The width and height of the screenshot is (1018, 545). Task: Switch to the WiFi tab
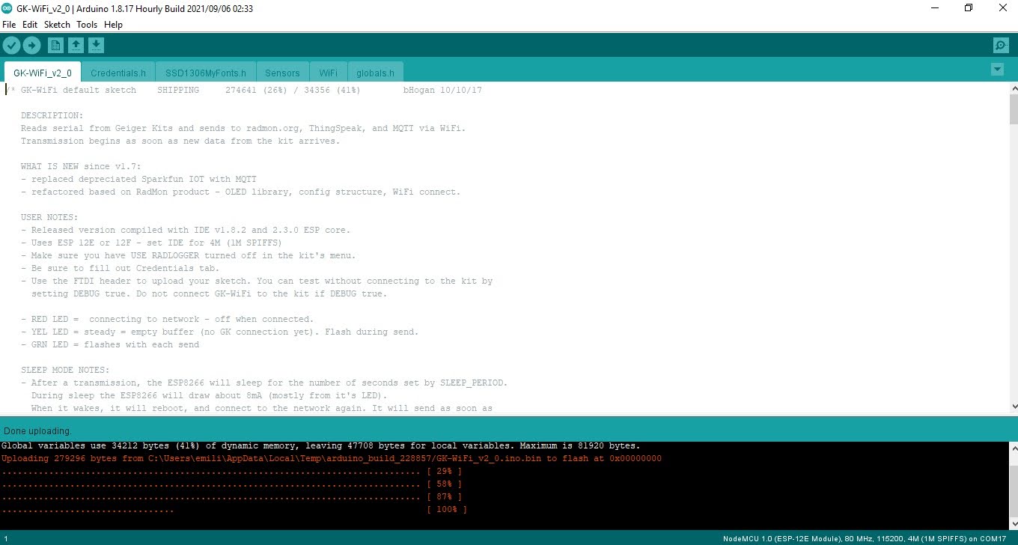328,73
